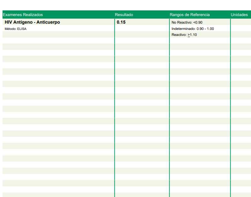This screenshot has width=251, height=197.
Task: Click the <0.90 threshold value
Action: point(198,23)
